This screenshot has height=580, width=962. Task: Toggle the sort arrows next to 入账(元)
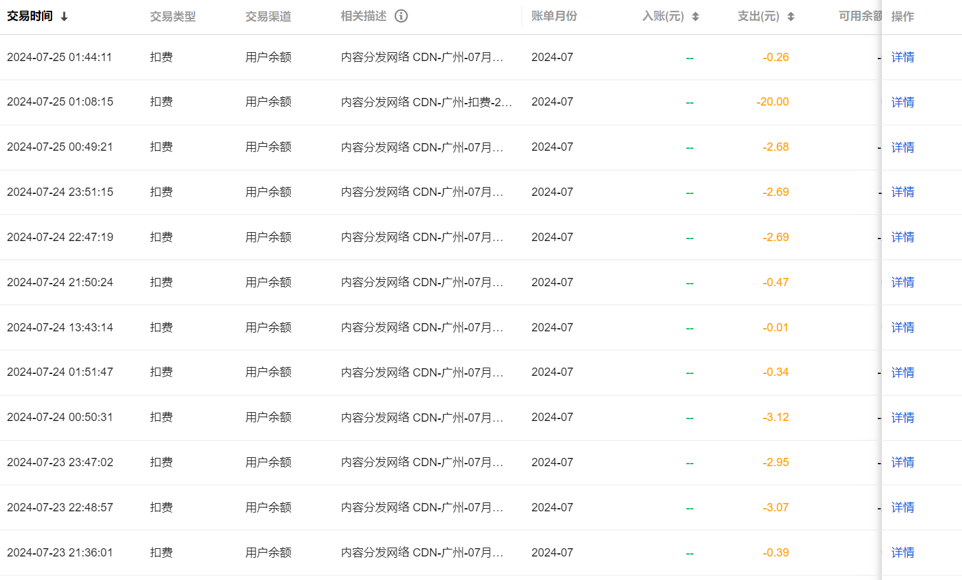pyautogui.click(x=696, y=17)
